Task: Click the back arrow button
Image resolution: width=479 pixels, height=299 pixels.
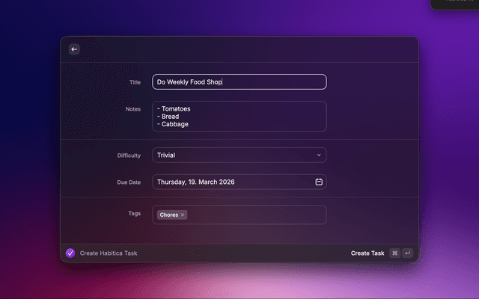Action: [74, 49]
